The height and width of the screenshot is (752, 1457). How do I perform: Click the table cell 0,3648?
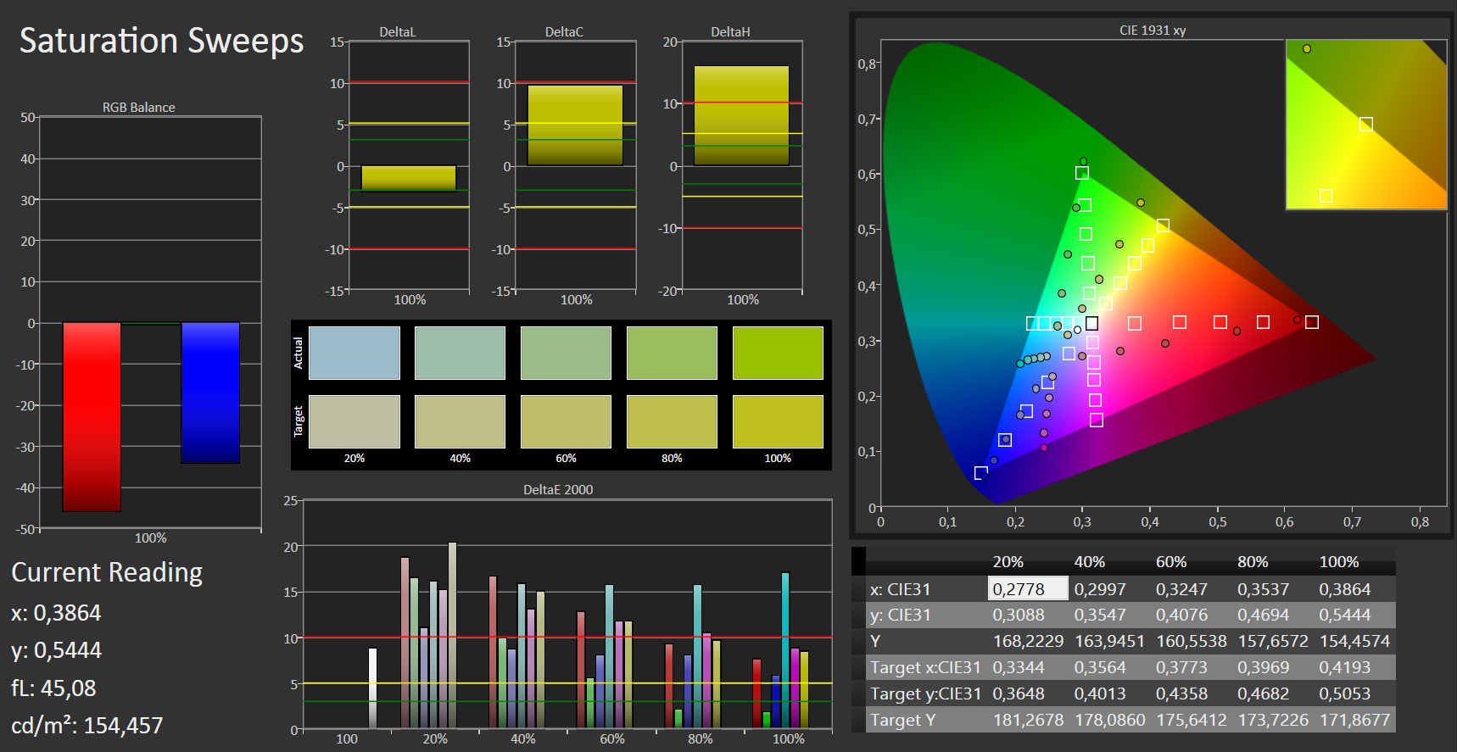point(1019,694)
